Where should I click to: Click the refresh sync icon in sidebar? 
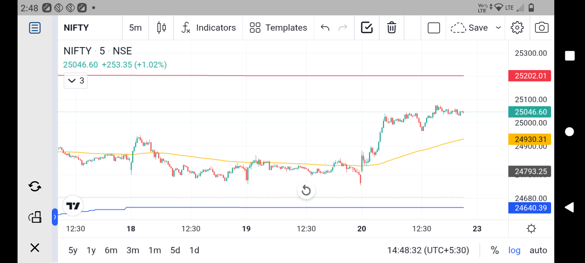click(x=35, y=187)
